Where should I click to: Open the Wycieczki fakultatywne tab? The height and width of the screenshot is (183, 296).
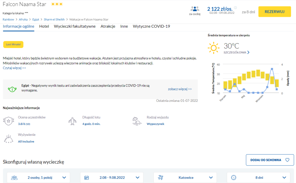pos(75,27)
